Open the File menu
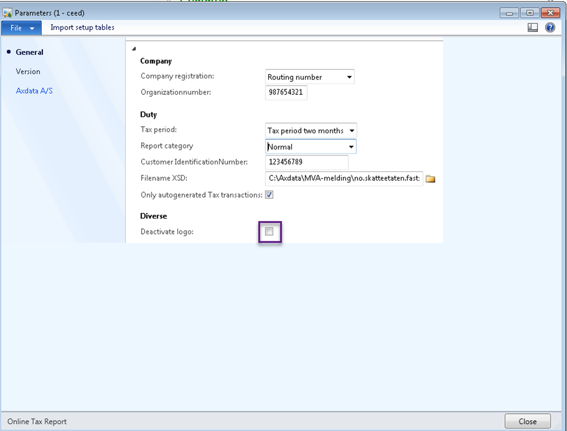567x431 pixels. click(x=21, y=28)
